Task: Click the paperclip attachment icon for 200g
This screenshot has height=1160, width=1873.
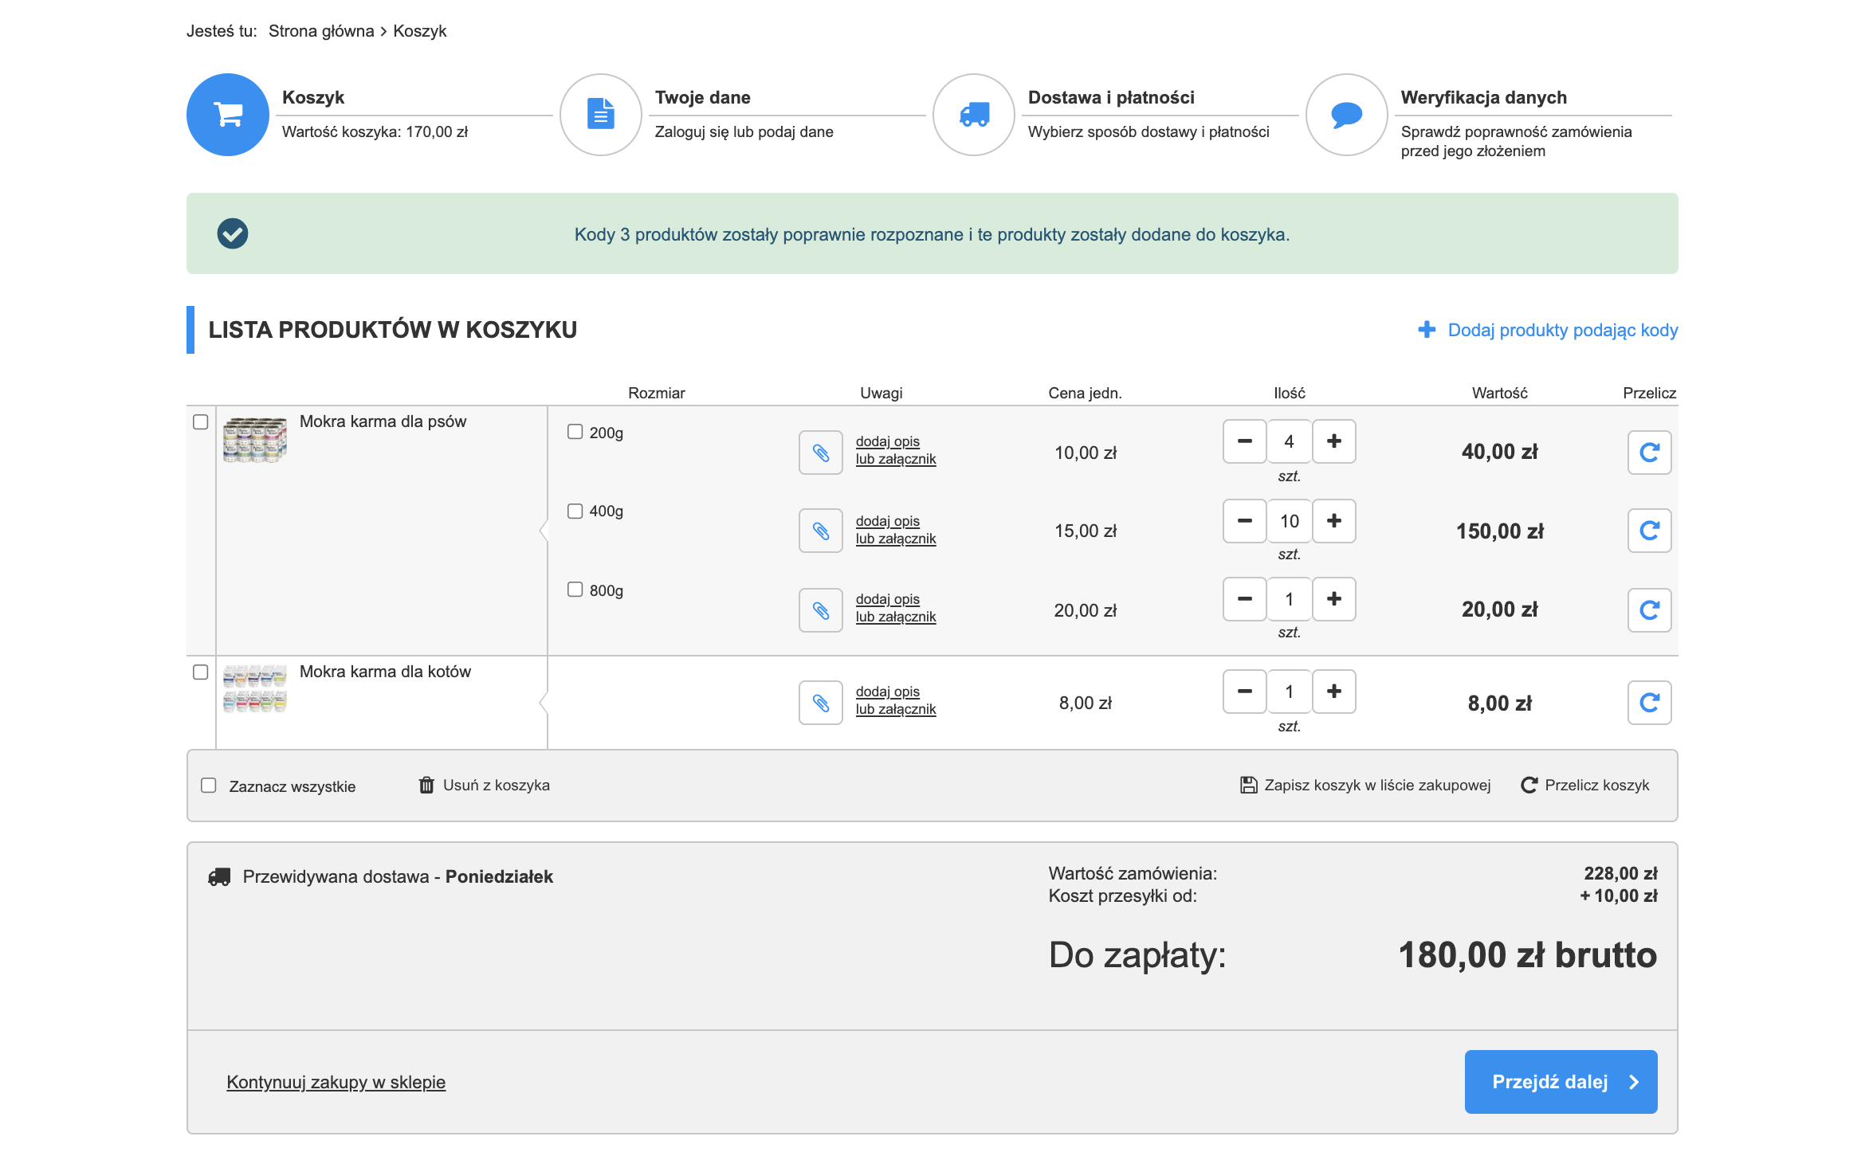Action: (x=820, y=453)
